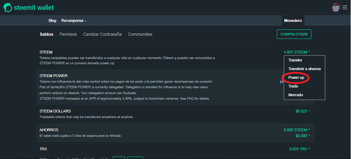The width and height of the screenshot is (351, 159).
Task: Click the TRX heading
Action: point(43,149)
